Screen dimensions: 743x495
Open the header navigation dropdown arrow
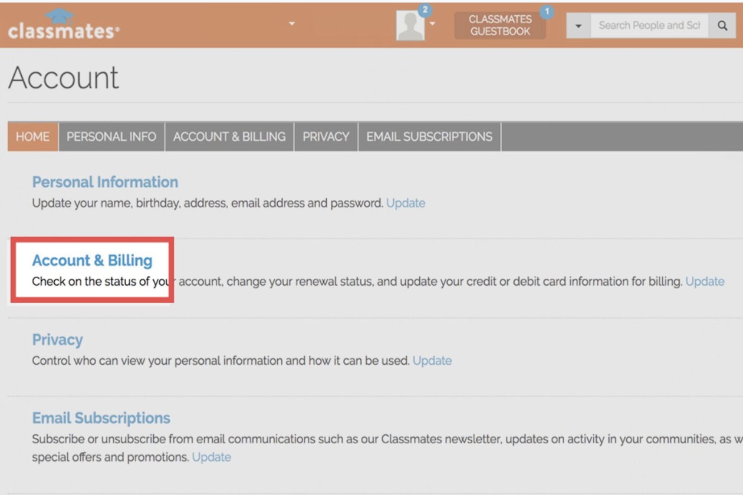click(291, 23)
